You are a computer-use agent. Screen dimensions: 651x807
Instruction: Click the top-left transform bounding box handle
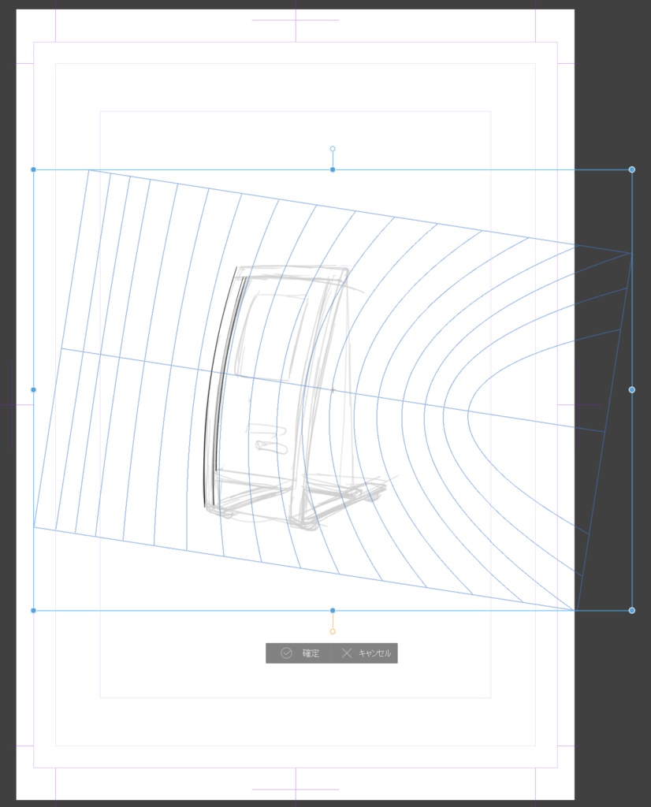33,169
